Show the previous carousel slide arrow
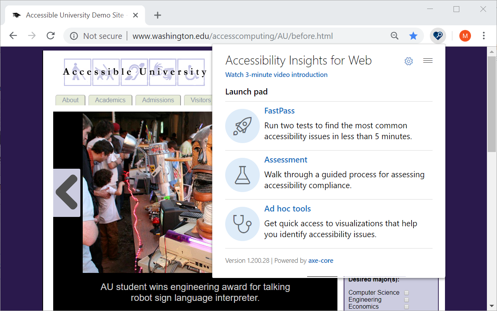 click(67, 192)
